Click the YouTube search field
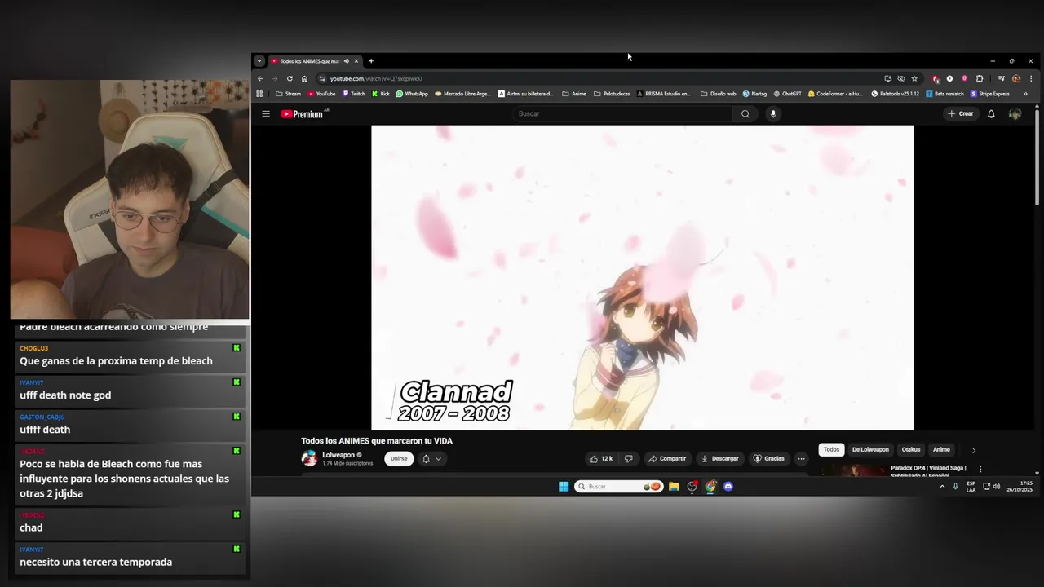This screenshot has height=587, width=1044. (624, 114)
